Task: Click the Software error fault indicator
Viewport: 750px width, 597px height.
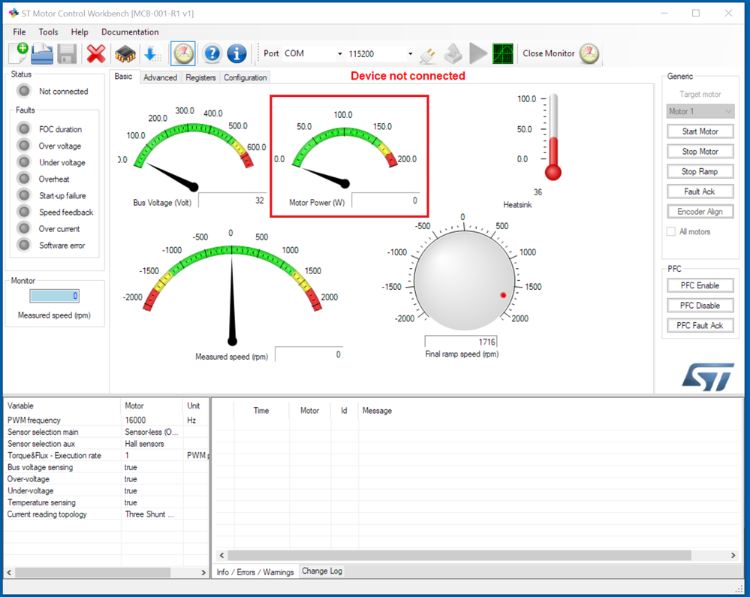Action: coord(23,245)
